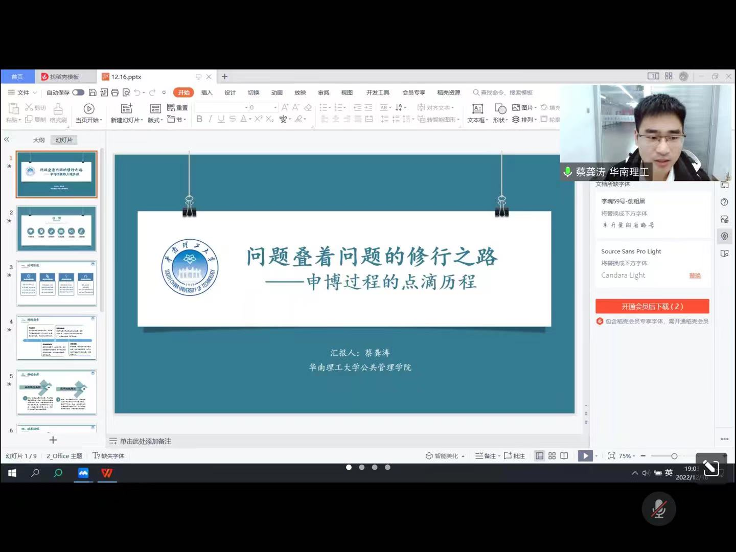Viewport: 736px width, 552px height.
Task: Start slideshow from current slide (当页开始)
Action: pos(88,108)
